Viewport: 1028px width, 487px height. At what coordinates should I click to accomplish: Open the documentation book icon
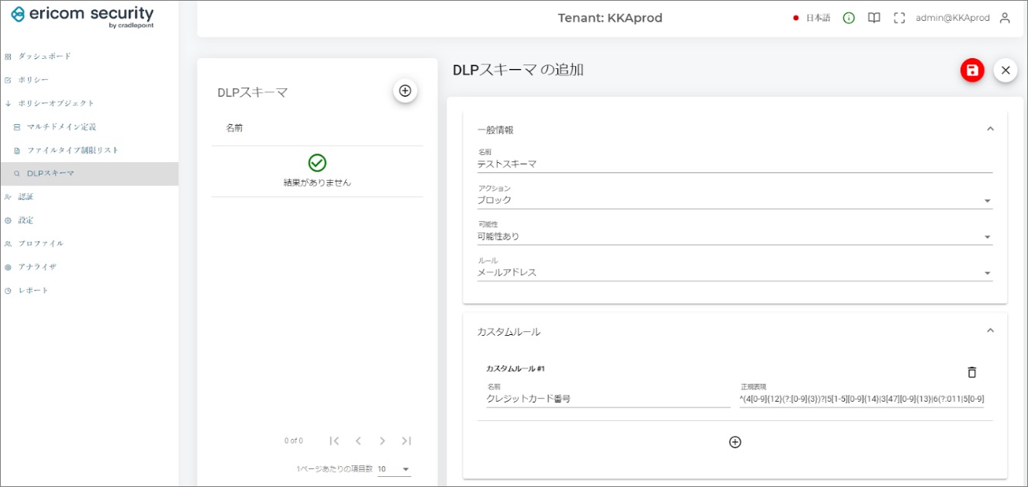(x=874, y=18)
